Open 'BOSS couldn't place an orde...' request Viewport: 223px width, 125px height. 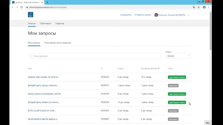[x=42, y=110]
